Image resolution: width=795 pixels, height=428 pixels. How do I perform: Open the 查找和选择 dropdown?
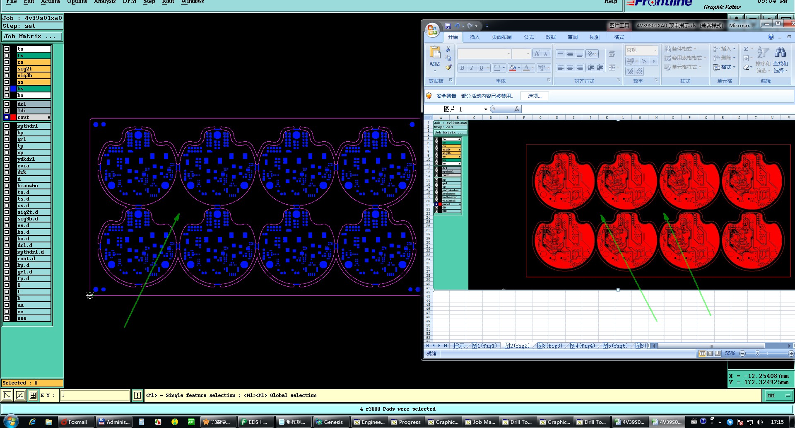tap(780, 67)
